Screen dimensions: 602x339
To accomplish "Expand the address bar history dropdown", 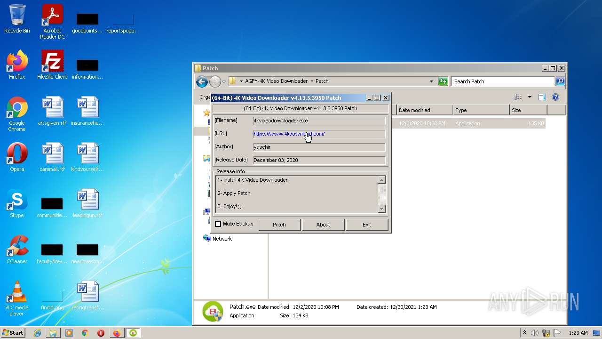I will click(431, 81).
